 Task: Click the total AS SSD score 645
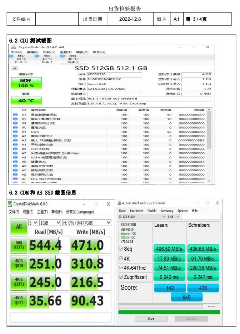186,298
